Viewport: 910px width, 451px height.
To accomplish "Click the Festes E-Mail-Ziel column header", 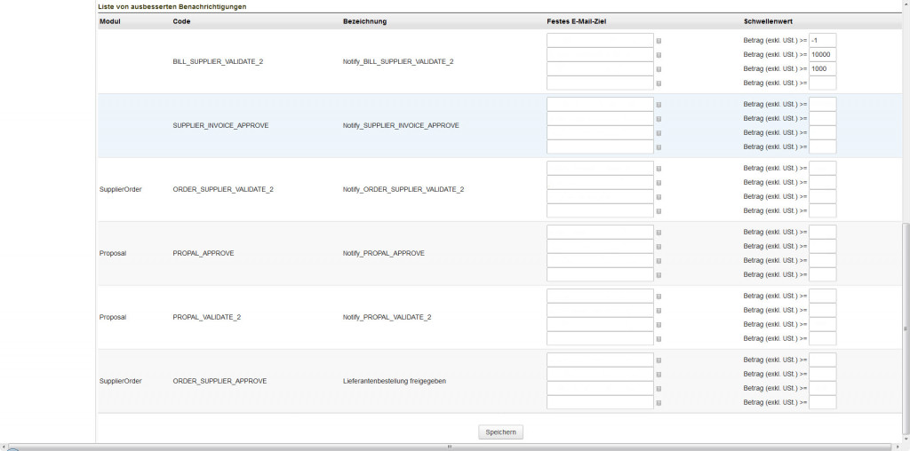I will [x=576, y=21].
